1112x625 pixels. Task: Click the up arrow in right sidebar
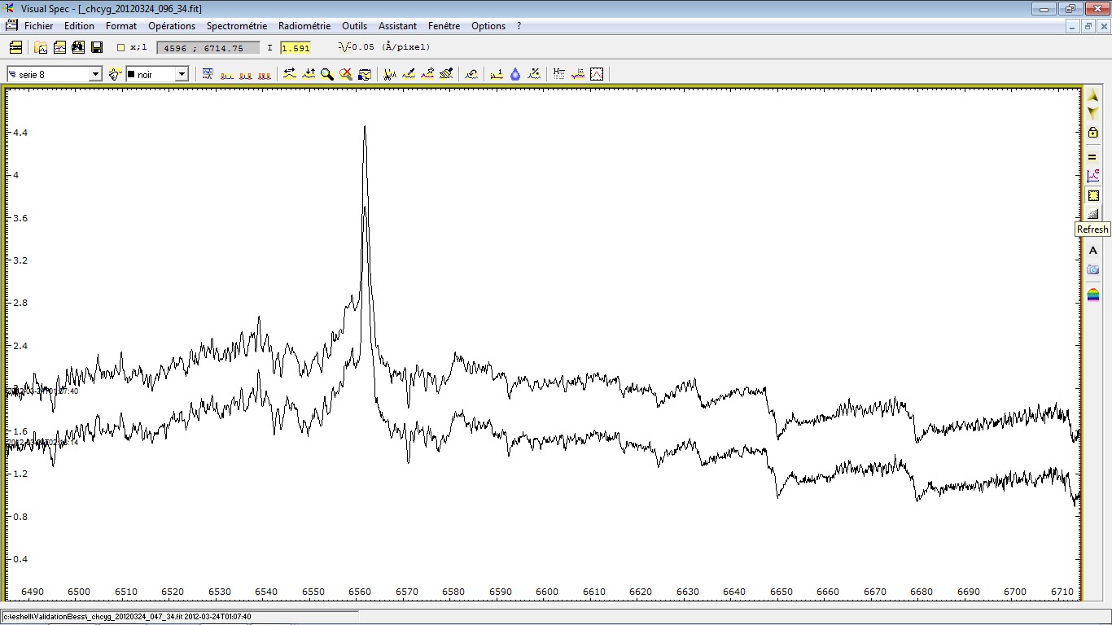[1093, 96]
